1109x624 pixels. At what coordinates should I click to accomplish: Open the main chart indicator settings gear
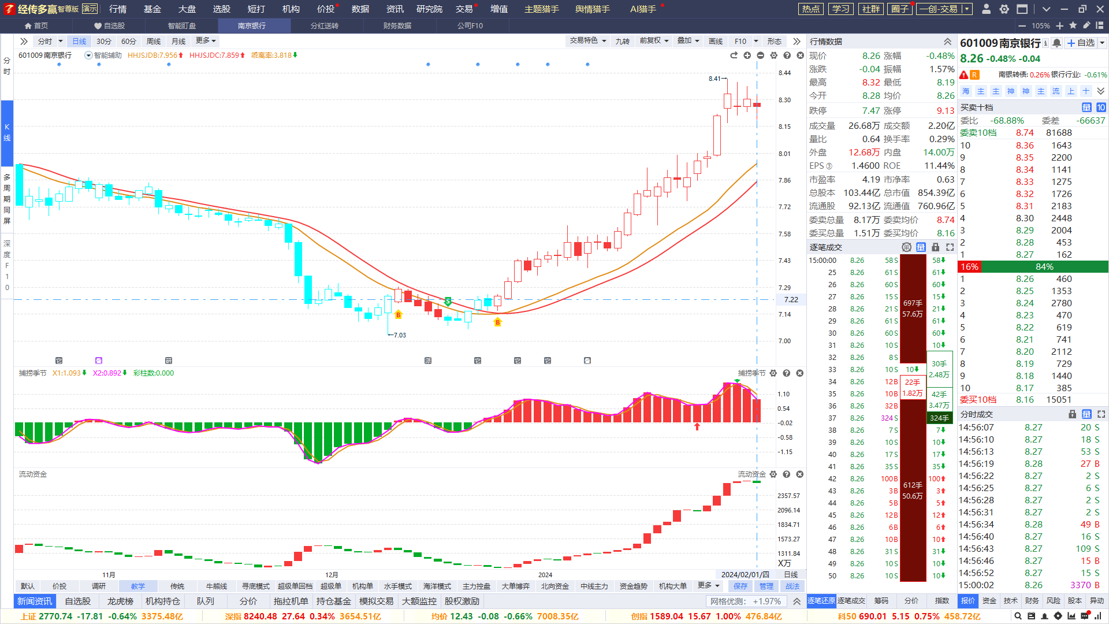coord(774,55)
